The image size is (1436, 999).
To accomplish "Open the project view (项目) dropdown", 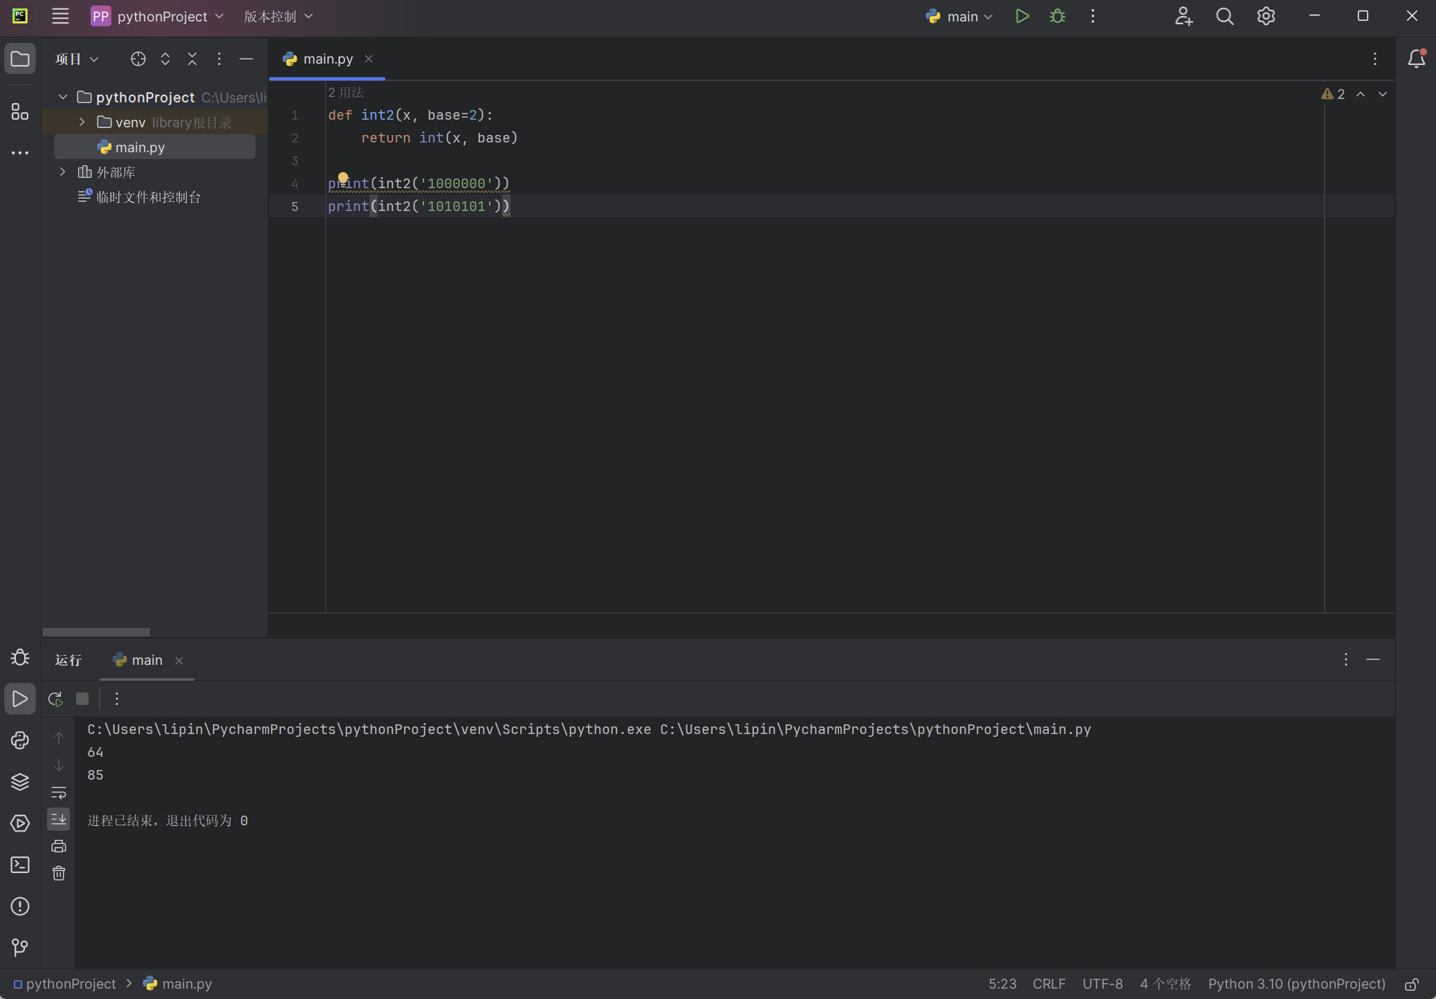I will [x=77, y=59].
